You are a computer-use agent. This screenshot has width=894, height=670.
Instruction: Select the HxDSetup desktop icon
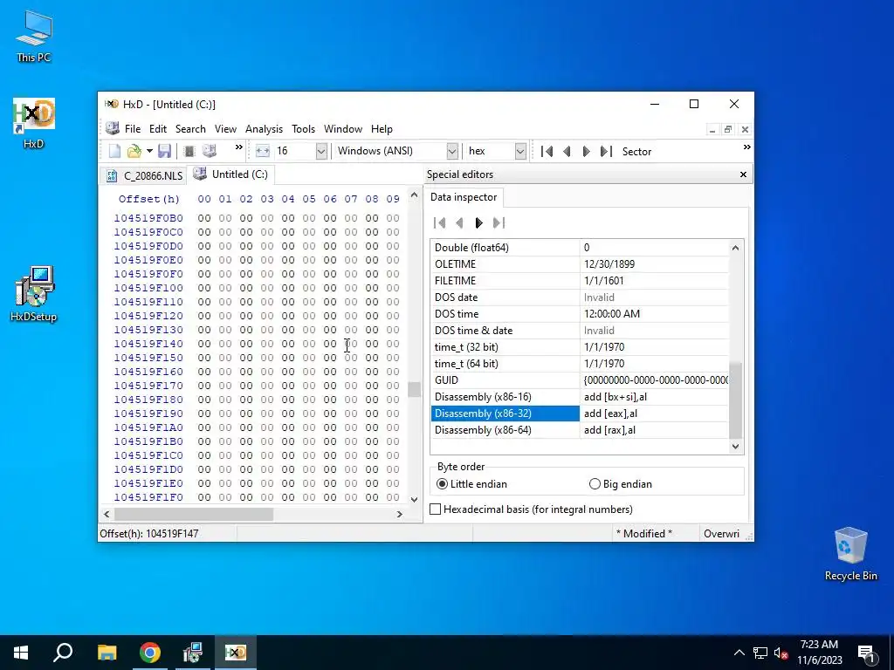pyautogui.click(x=34, y=295)
